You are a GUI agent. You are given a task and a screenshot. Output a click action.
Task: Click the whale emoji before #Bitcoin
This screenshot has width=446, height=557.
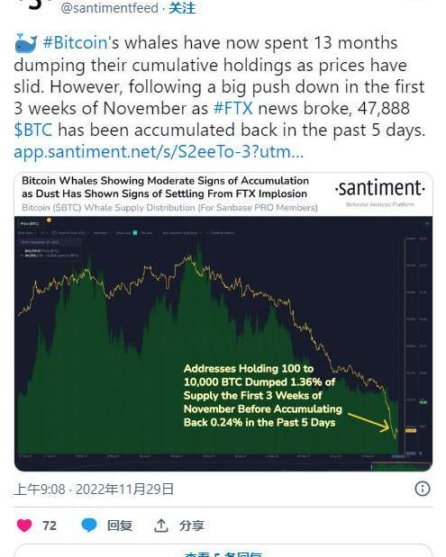[25, 43]
